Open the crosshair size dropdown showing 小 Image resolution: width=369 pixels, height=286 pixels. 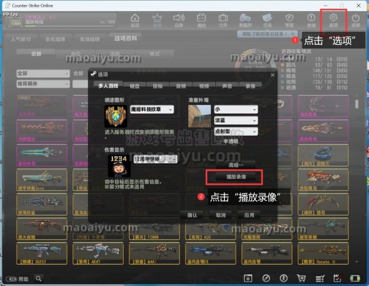(236, 109)
